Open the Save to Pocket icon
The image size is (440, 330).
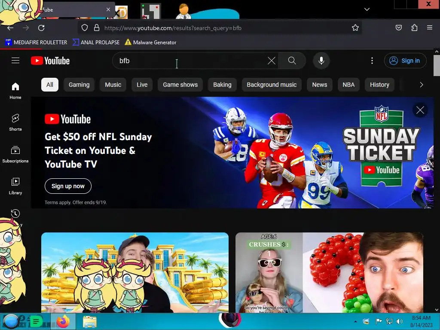click(x=398, y=28)
